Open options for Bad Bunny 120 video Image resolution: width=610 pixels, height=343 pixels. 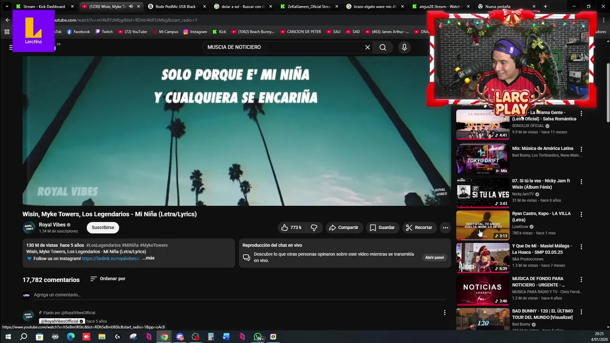(581, 312)
